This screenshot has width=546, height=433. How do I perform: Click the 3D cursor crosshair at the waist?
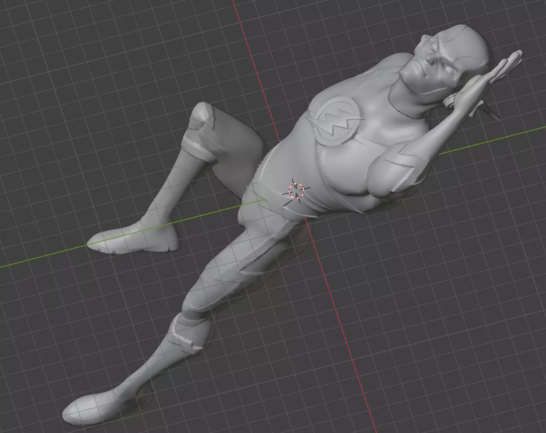coord(297,191)
